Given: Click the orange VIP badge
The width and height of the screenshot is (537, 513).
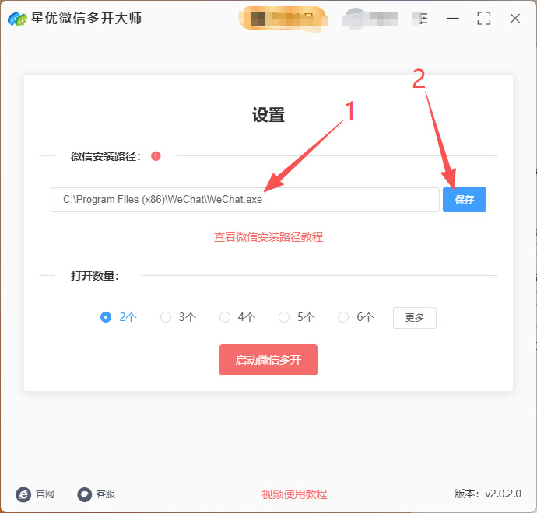Looking at the screenshot, I should tap(283, 19).
